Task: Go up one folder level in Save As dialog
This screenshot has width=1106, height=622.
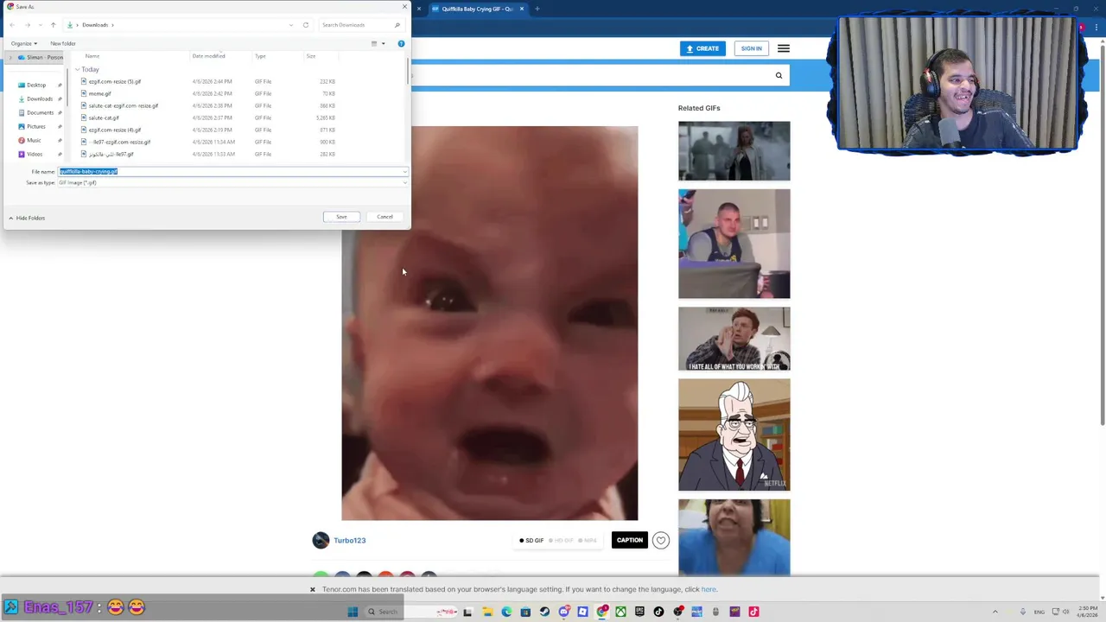Action: [53, 25]
